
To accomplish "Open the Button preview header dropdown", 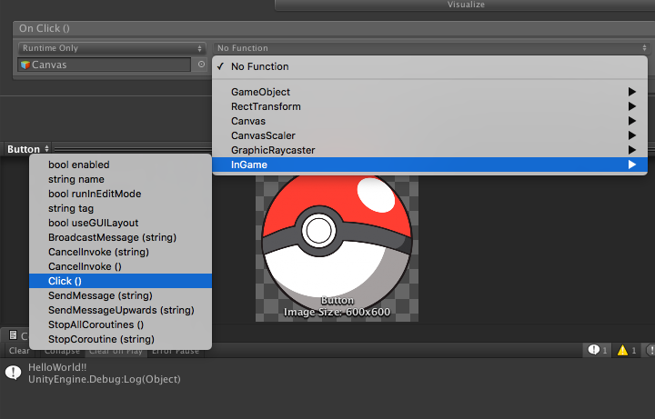I will pos(28,149).
